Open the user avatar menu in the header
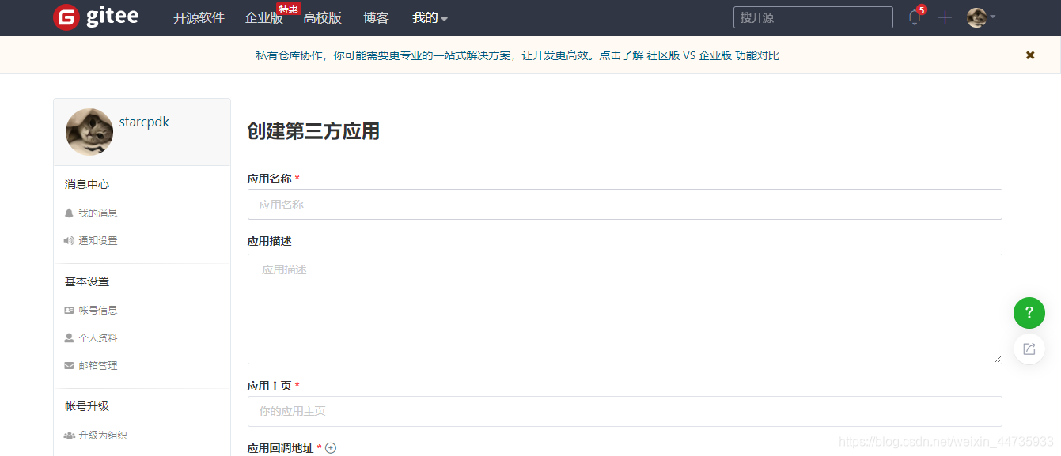1061x456 pixels. pyautogui.click(x=980, y=17)
